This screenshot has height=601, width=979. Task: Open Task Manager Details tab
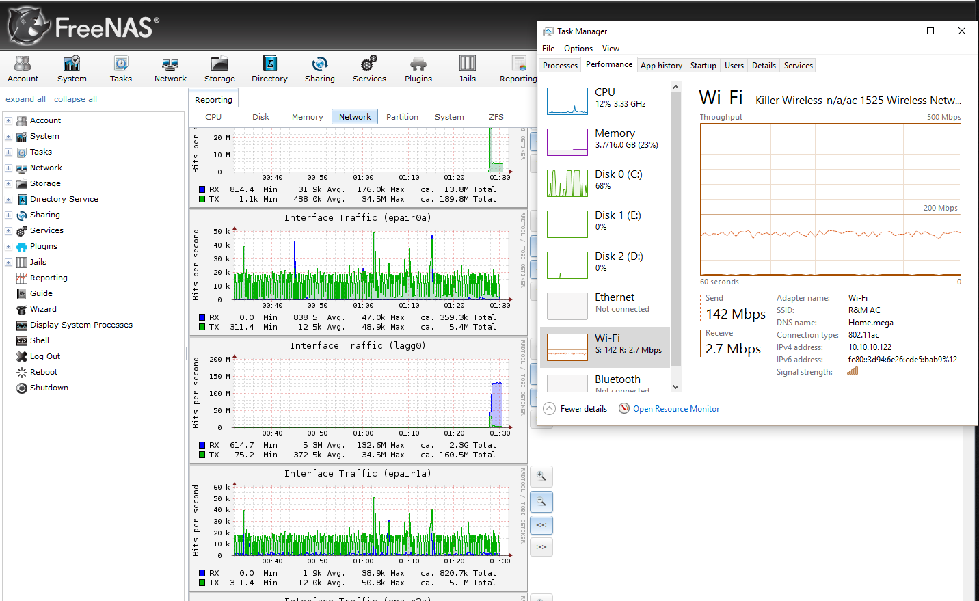764,66
